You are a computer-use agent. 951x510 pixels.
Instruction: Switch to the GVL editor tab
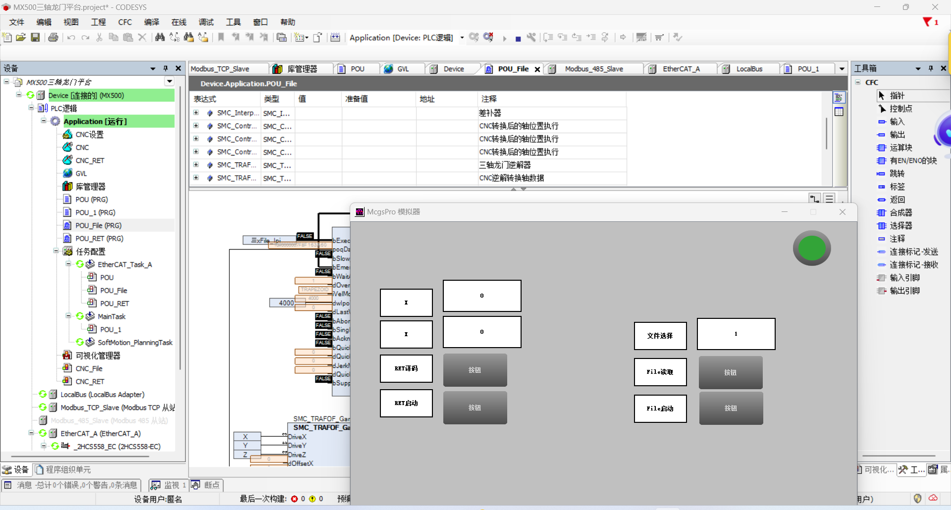(403, 69)
